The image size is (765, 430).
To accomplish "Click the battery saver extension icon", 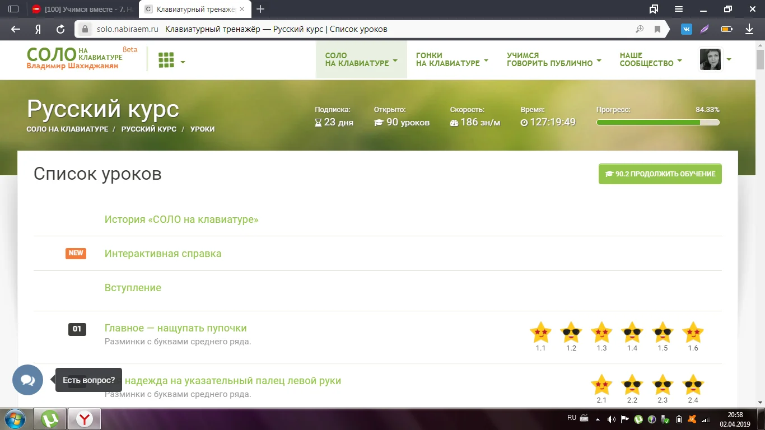I will coord(726,29).
